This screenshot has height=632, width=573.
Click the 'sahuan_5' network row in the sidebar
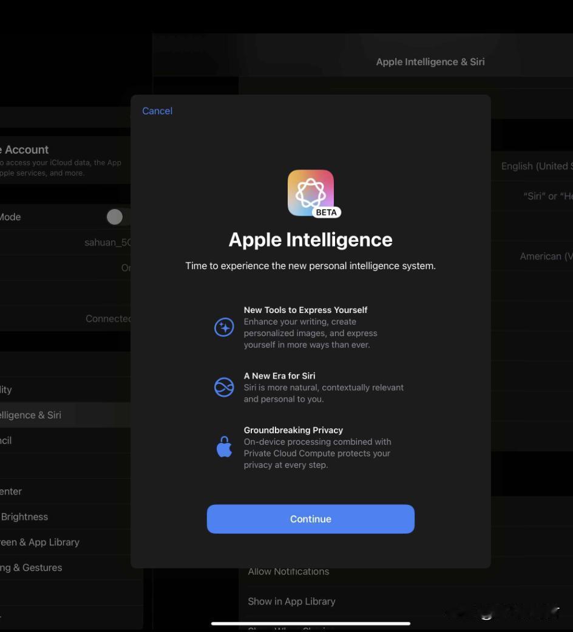point(65,242)
